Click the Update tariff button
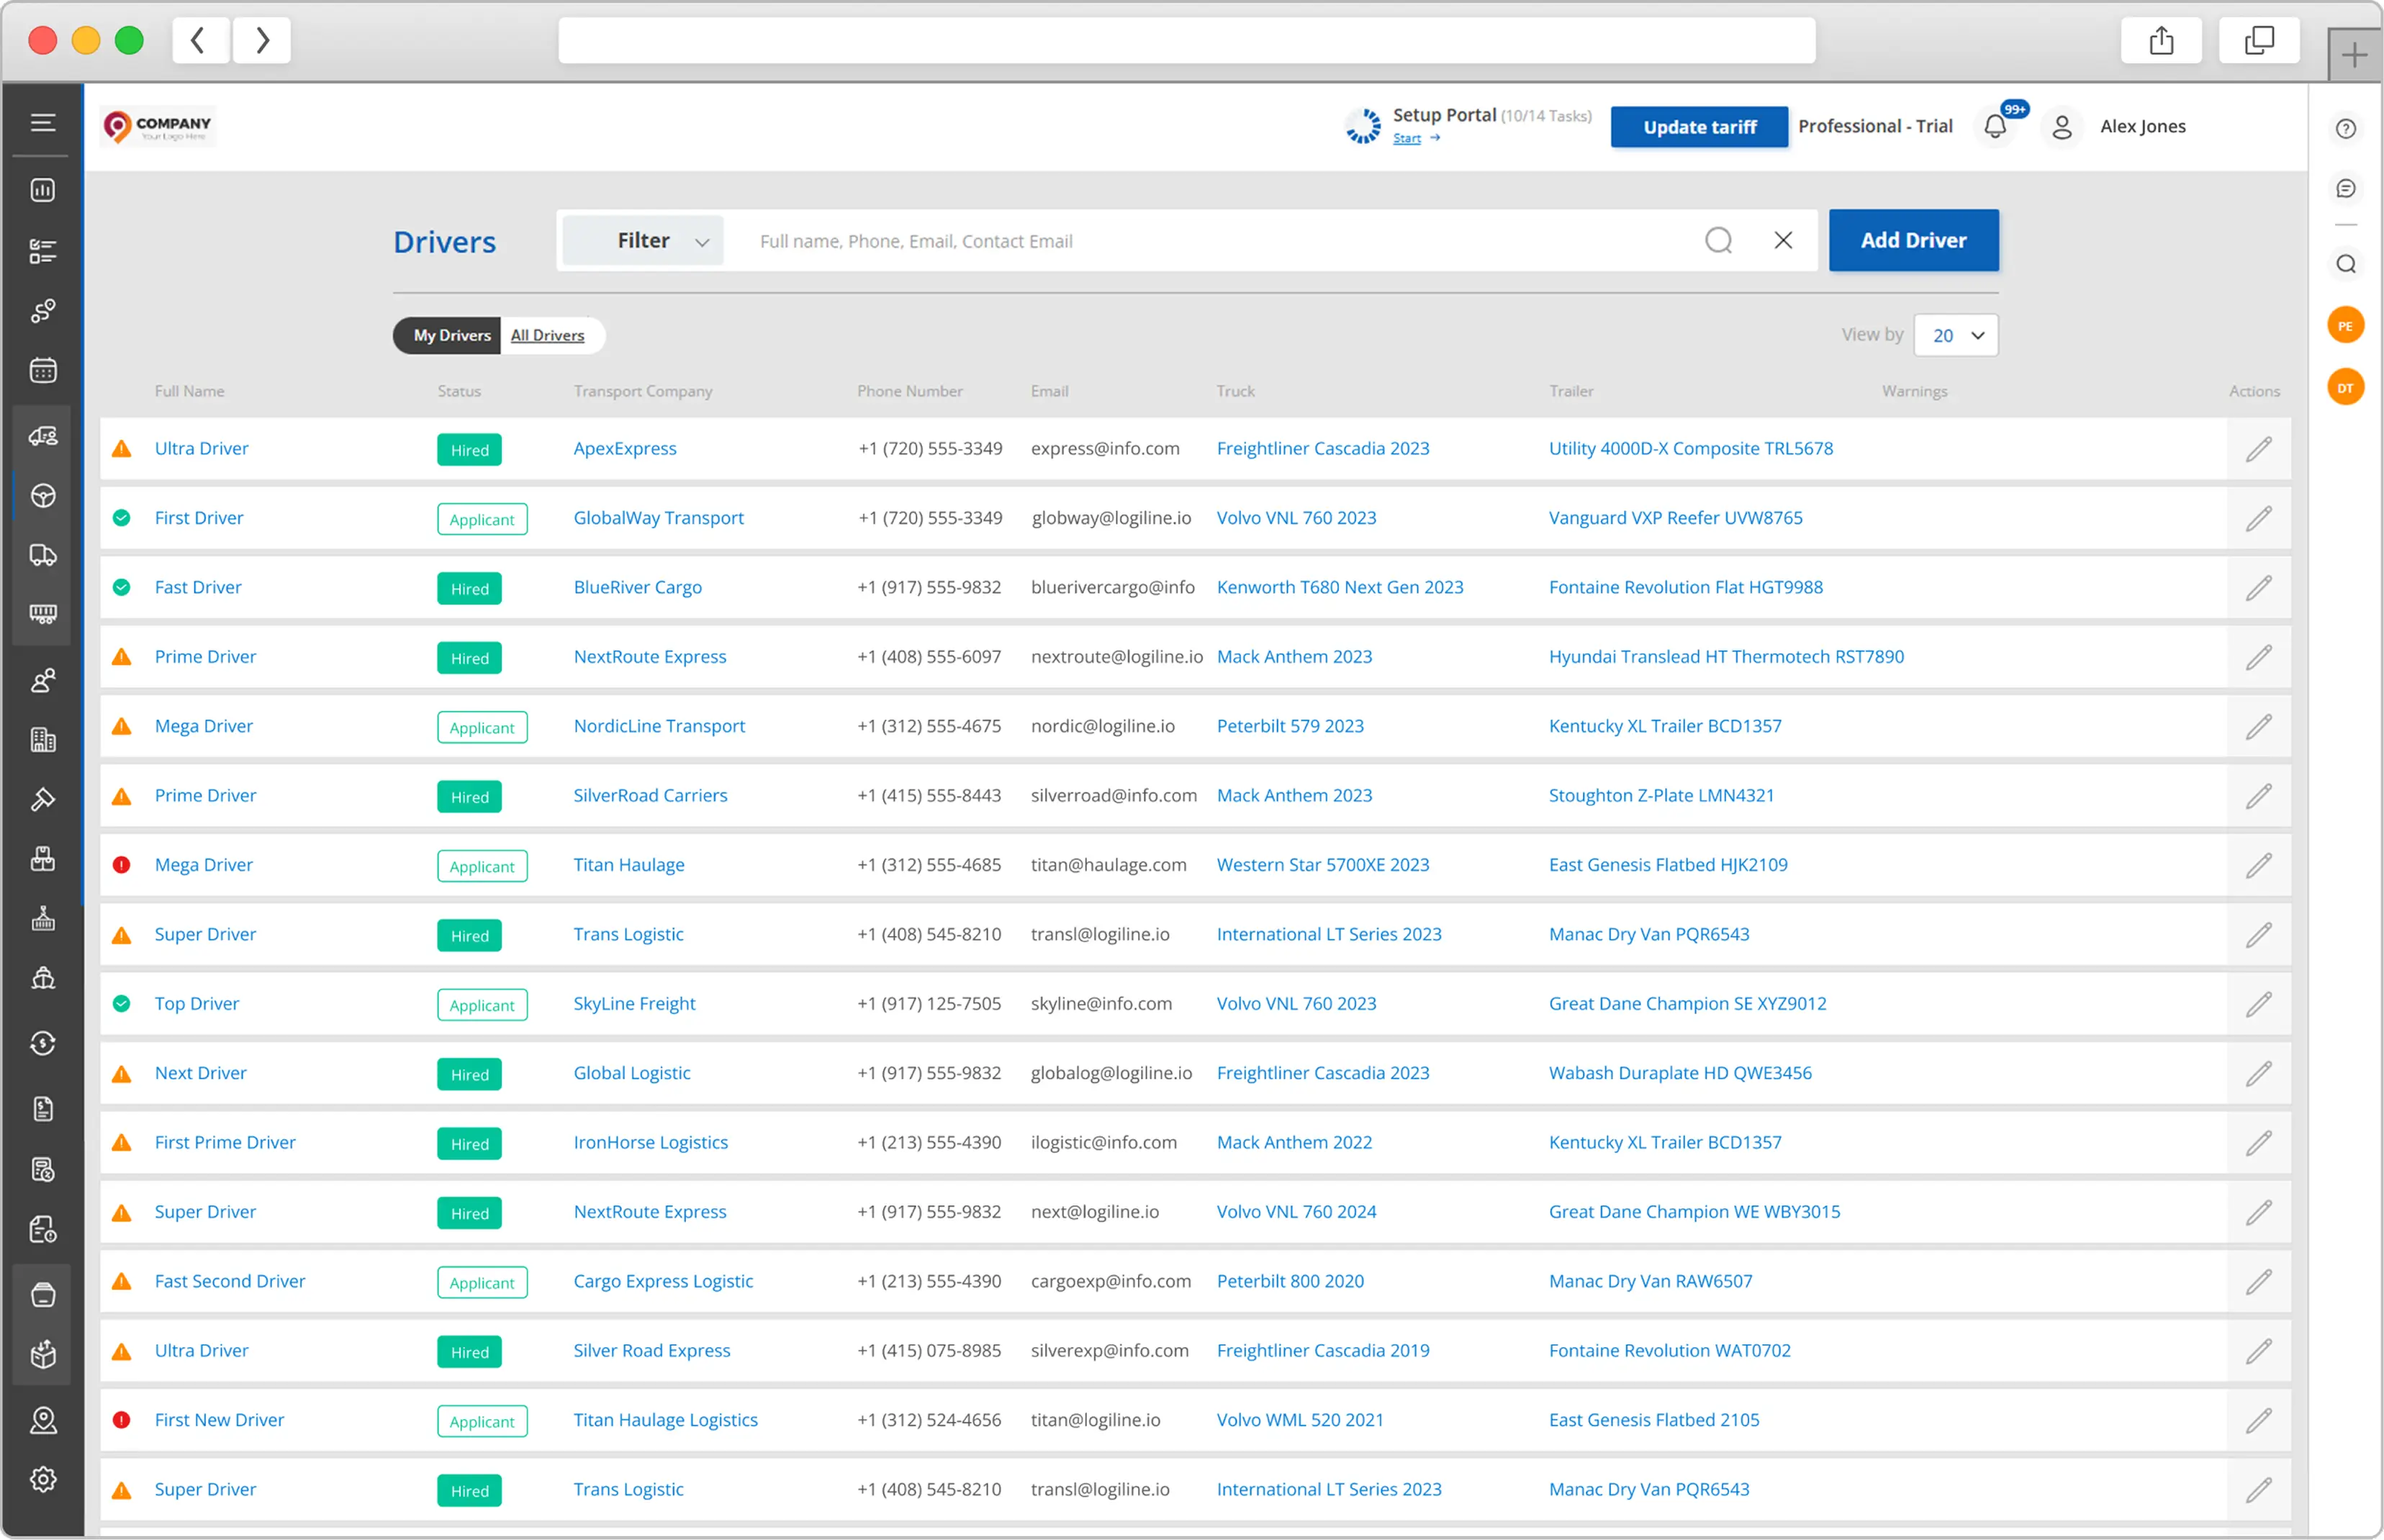 [x=1699, y=127]
